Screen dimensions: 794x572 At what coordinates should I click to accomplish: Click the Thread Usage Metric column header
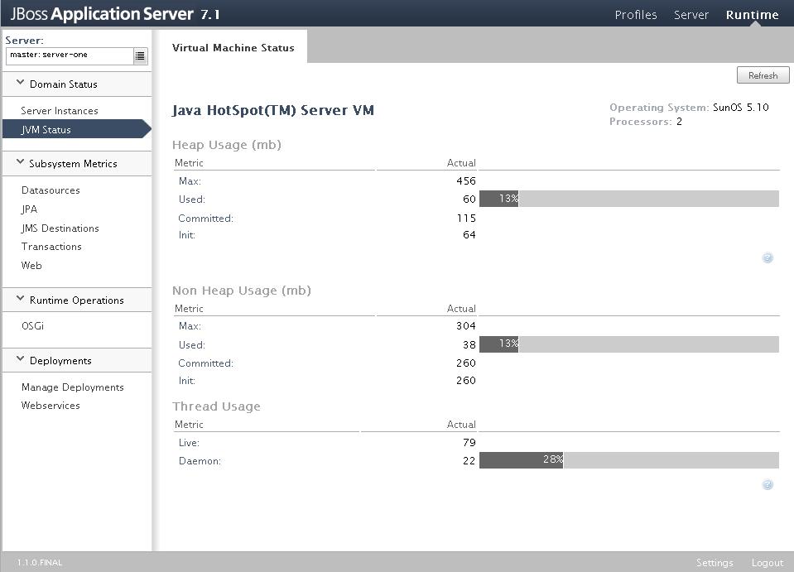pyautogui.click(x=189, y=425)
